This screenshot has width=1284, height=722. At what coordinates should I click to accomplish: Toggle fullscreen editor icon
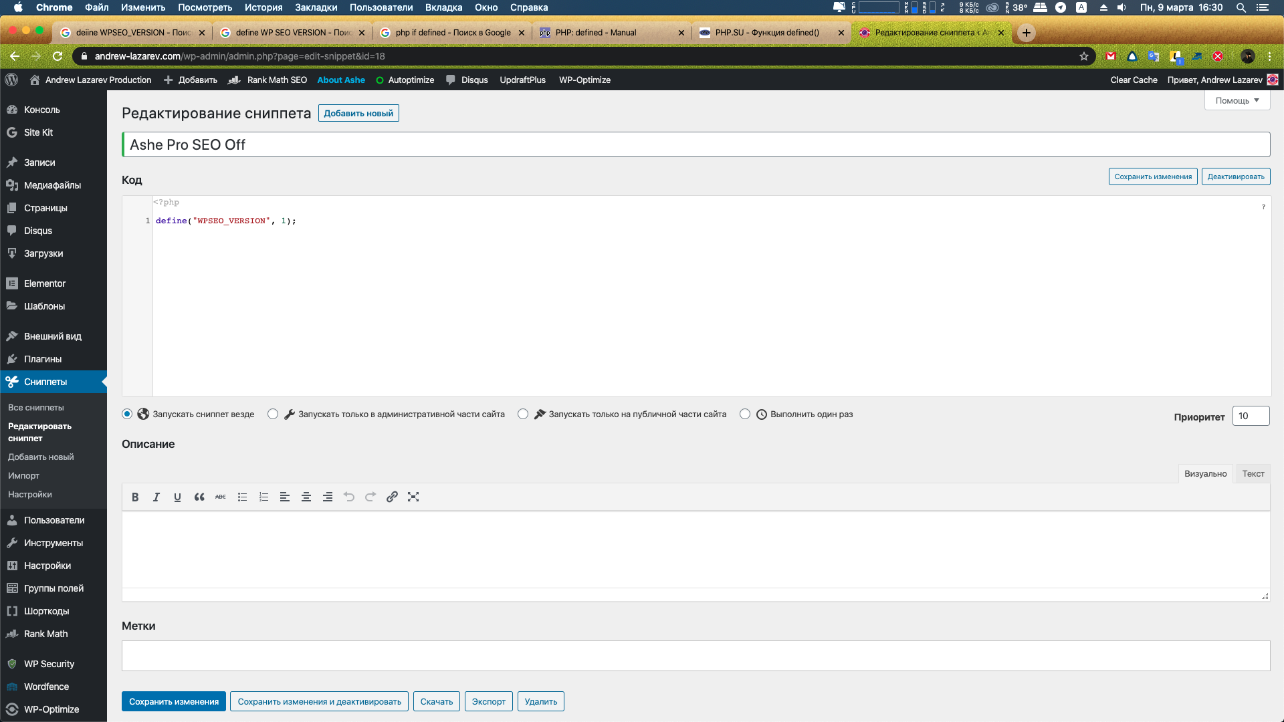click(x=413, y=497)
